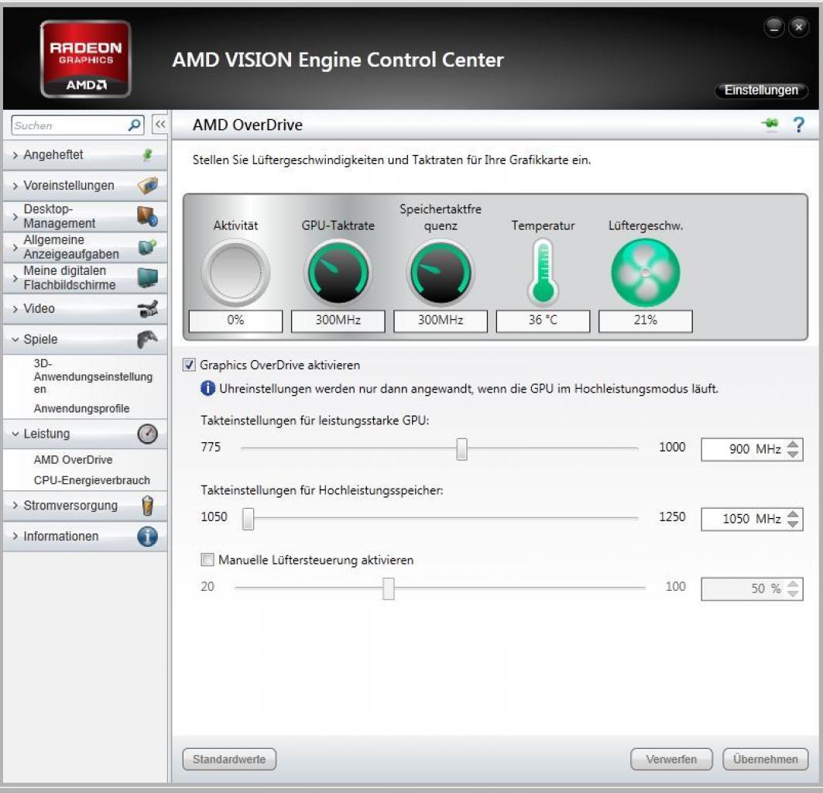The image size is (823, 793).
Task: Click the Aktivität gauge dial
Action: 235,272
